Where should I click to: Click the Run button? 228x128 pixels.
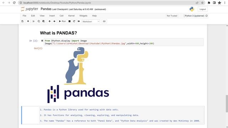pos(62,21)
